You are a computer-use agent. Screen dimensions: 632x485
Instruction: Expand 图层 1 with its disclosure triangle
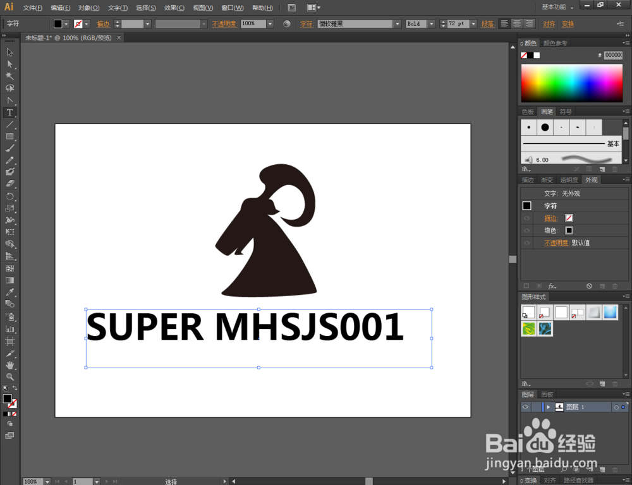coord(548,407)
